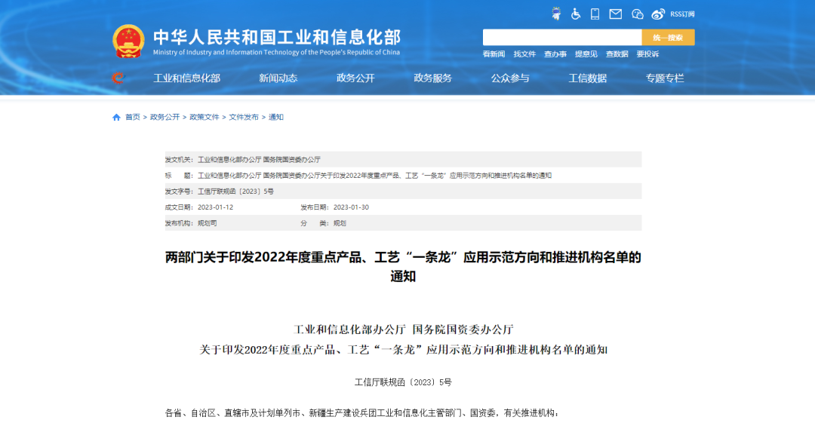Click the robot assistant icon

click(x=556, y=14)
